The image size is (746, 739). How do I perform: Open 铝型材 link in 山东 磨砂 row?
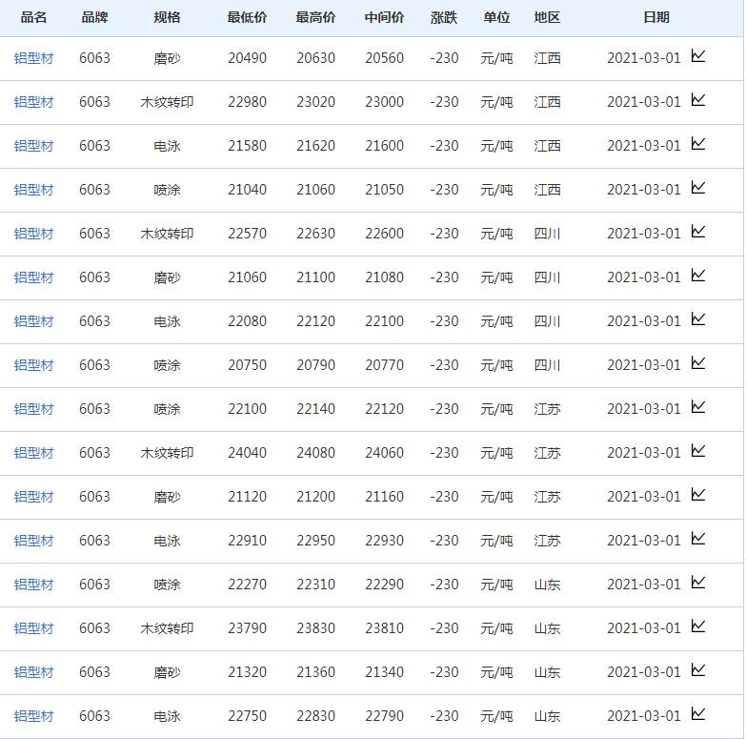coord(33,672)
